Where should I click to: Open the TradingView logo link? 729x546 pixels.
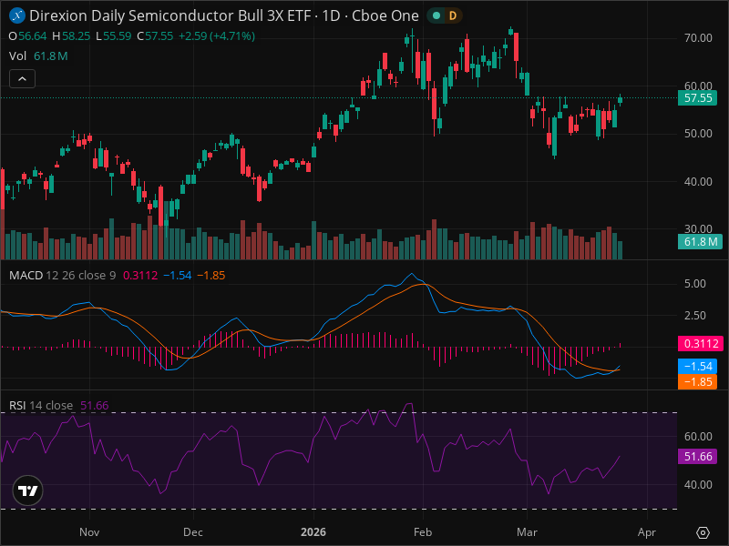coord(28,490)
